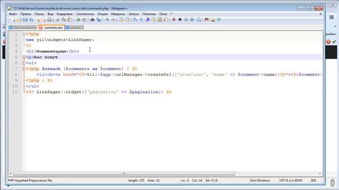Click green checkmark in background window

click(334, 42)
